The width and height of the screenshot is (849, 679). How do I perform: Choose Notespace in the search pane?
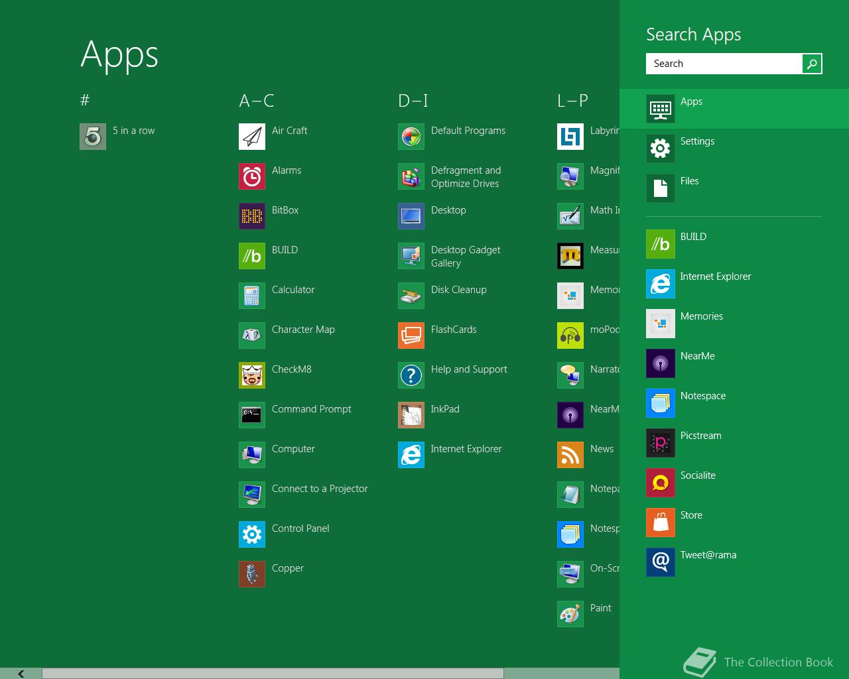734,403
